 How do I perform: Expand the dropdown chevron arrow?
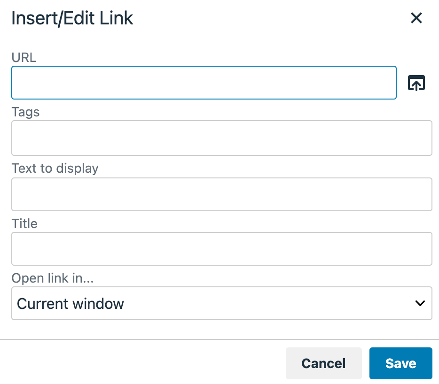(420, 303)
